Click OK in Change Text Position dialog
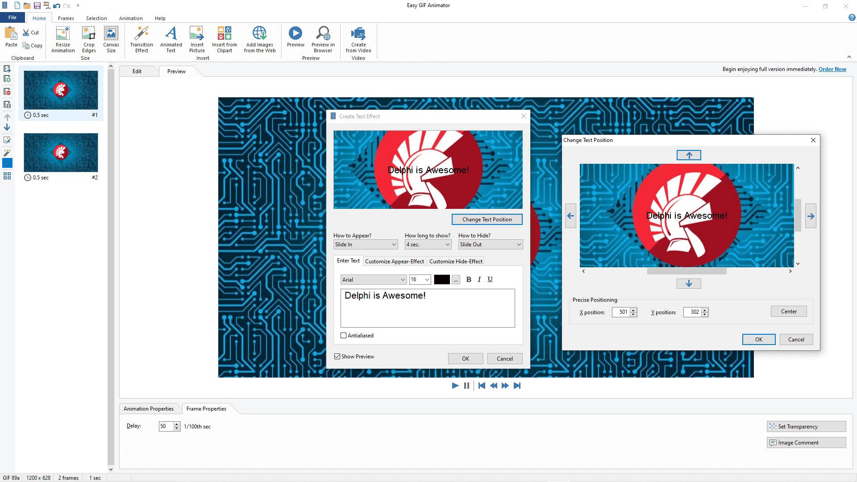857x482 pixels. pos(759,340)
